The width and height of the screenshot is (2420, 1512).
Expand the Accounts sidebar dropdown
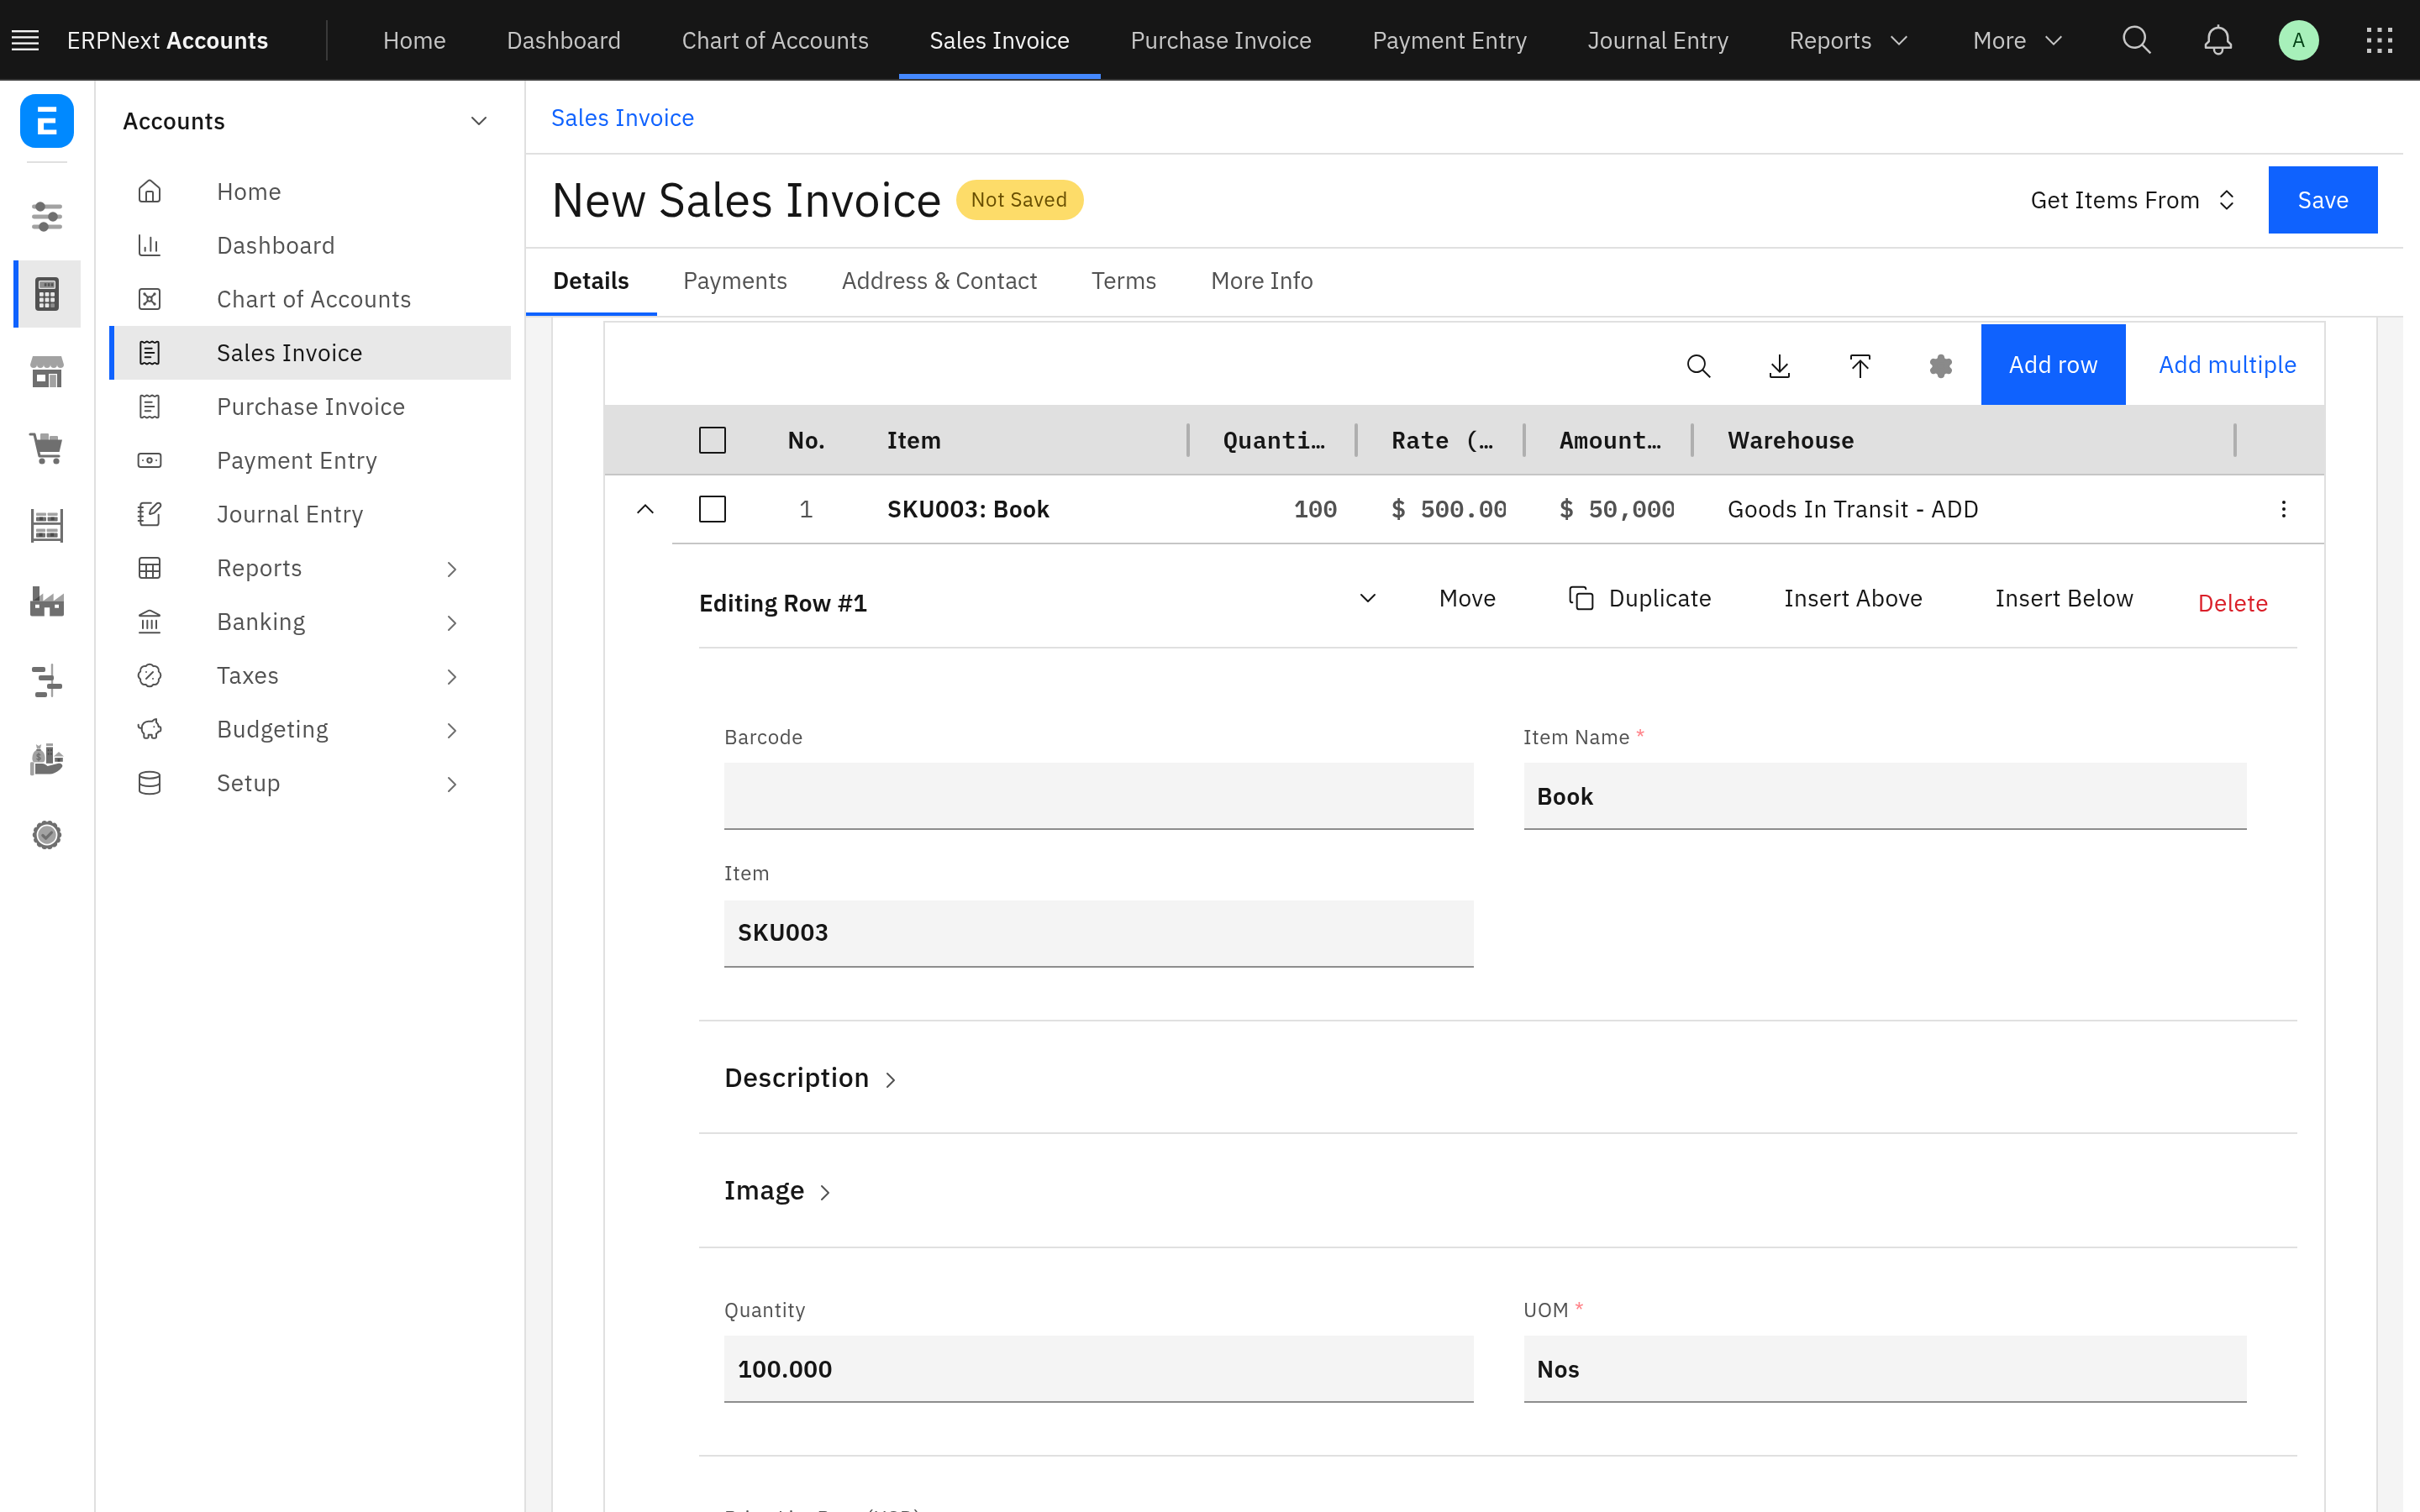point(479,121)
